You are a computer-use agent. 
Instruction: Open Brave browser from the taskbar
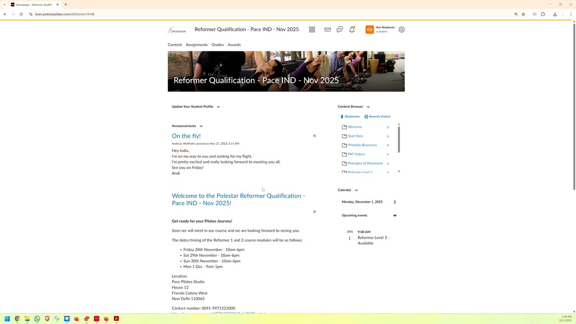coord(47,319)
